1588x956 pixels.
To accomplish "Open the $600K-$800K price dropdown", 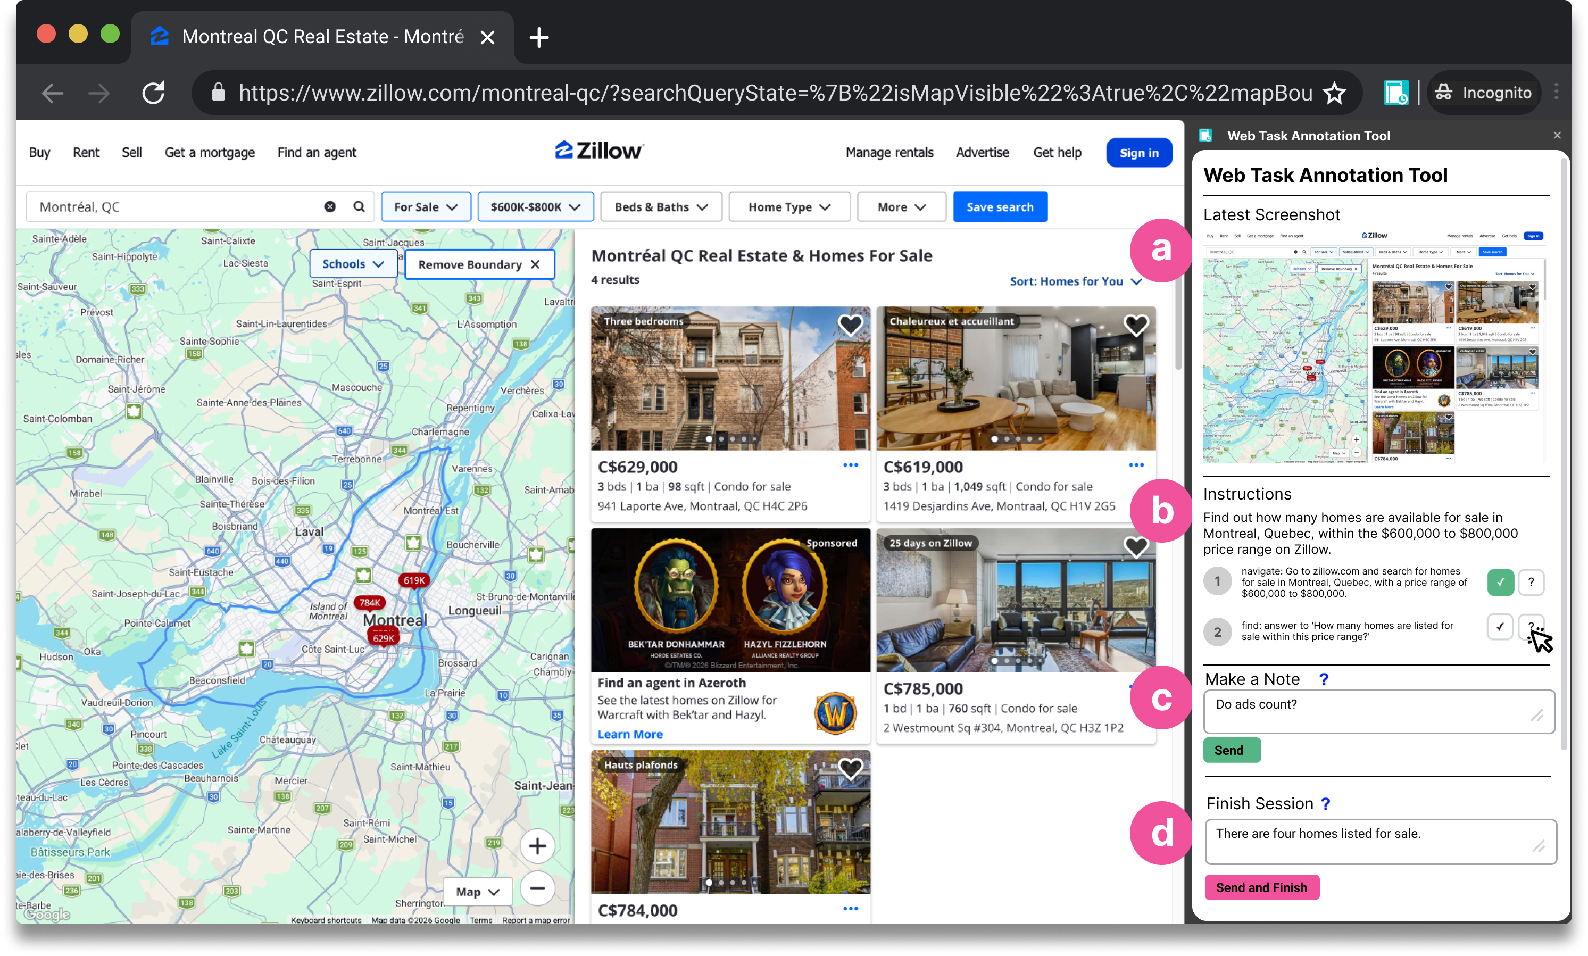I will 535,207.
